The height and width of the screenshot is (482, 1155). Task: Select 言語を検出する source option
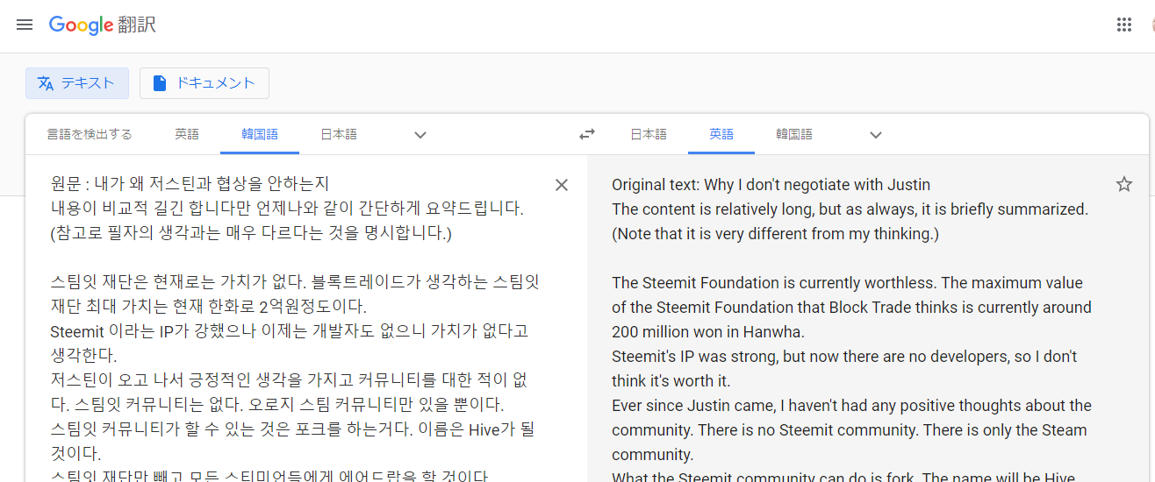point(90,134)
